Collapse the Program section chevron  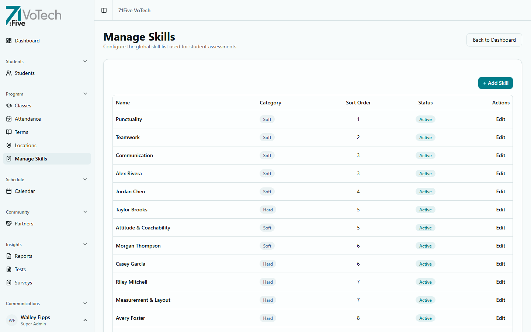pos(85,94)
